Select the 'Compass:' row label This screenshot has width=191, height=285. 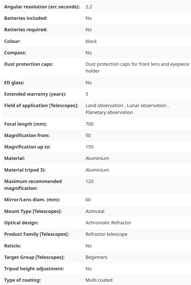[x=15, y=53]
